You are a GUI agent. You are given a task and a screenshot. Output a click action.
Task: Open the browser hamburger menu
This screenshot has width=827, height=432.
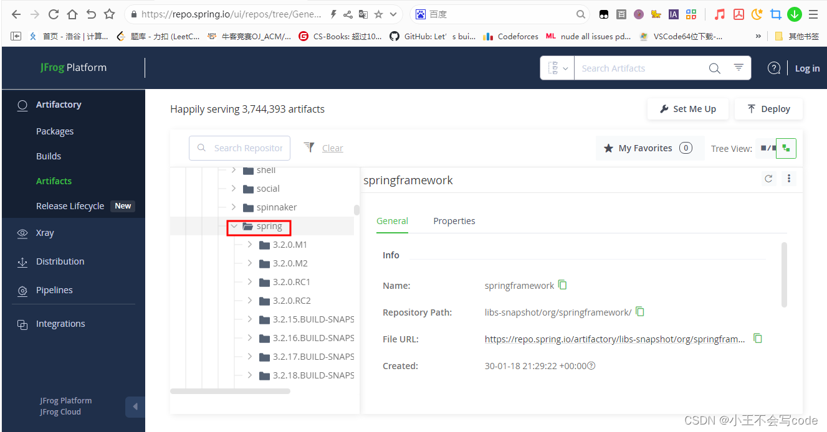[813, 14]
